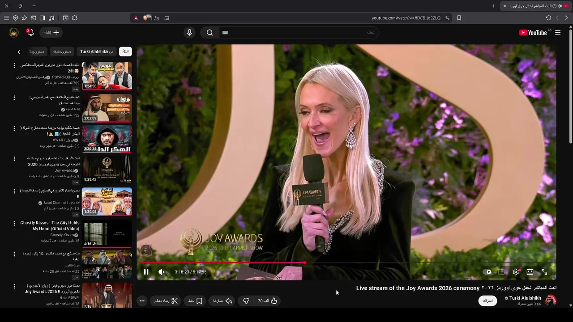Select the related content filter chip
Image resolution: width=573 pixels, height=322 pixels.
tap(62, 51)
